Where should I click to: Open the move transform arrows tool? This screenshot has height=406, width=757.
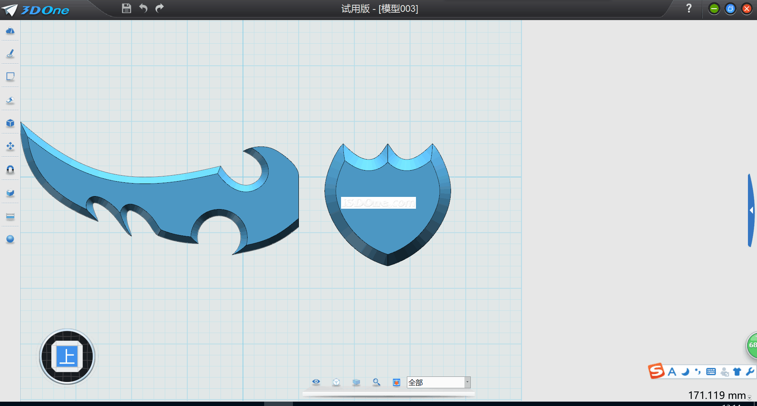10,146
